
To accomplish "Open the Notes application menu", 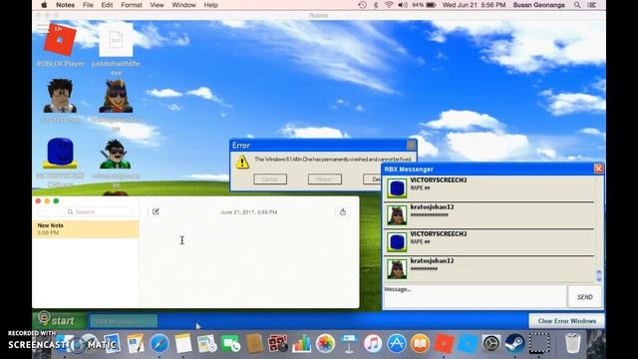I will click(x=65, y=5).
